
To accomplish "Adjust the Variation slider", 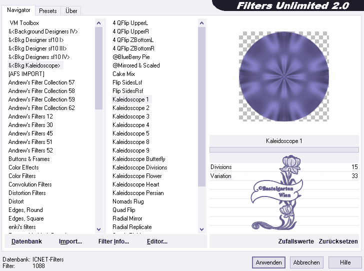I will pos(284,176).
